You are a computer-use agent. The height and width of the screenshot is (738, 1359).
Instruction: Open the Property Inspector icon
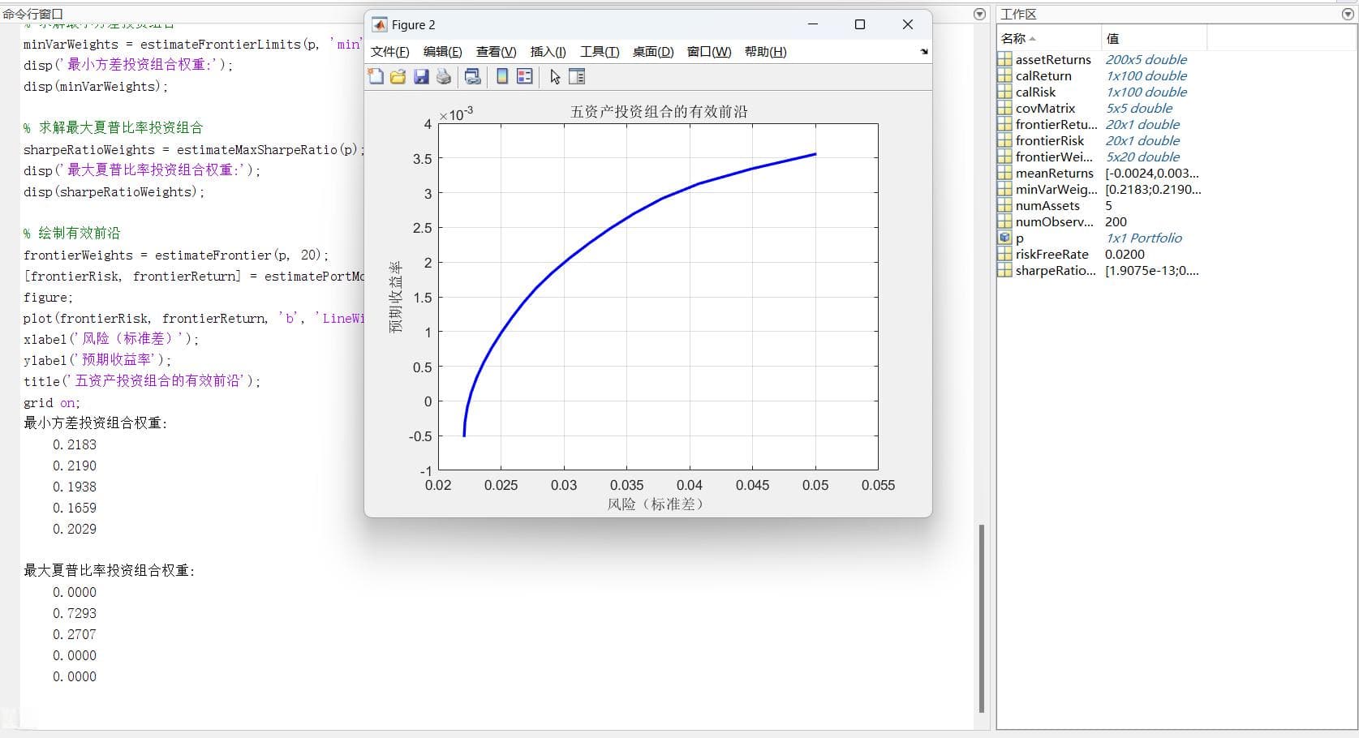tap(577, 76)
